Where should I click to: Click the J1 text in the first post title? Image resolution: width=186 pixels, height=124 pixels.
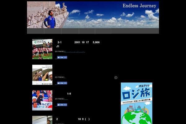click(58, 46)
